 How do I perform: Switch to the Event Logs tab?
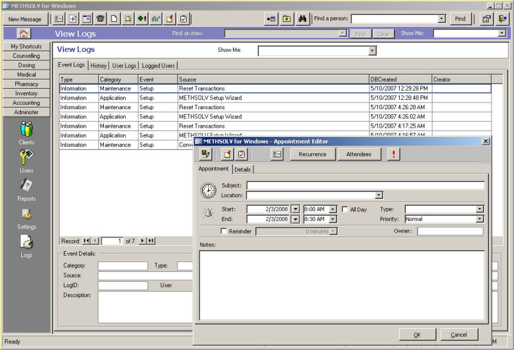pyautogui.click(x=71, y=65)
